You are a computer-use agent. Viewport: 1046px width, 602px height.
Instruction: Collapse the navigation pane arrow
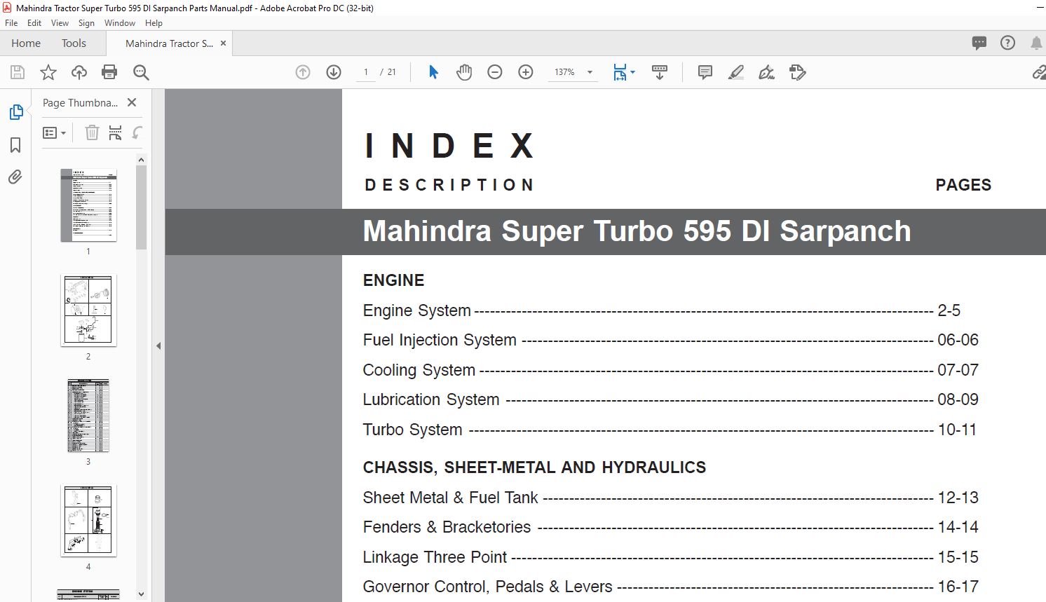coord(158,346)
